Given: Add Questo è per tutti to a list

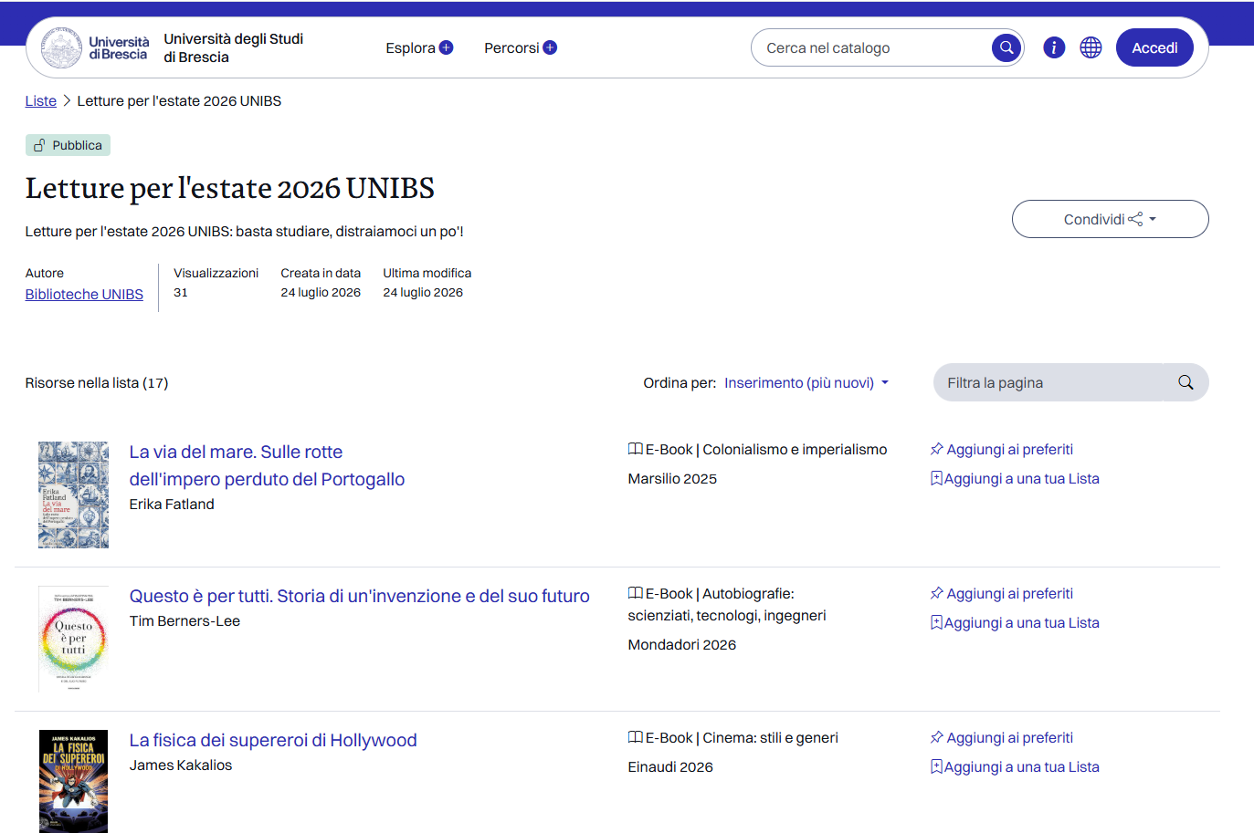Looking at the screenshot, I should click(x=1014, y=623).
